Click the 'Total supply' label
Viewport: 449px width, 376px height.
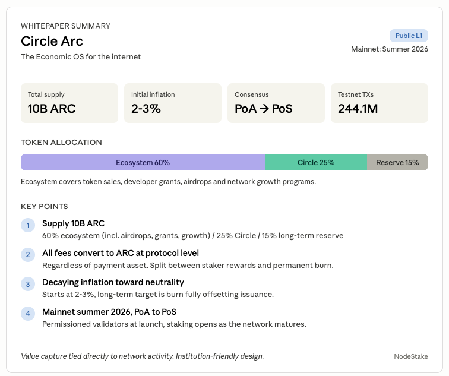(46, 94)
